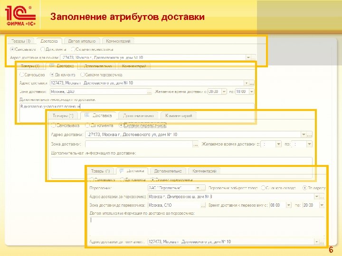Viewport: 342px width, 256px height.
Task: Open the Дополнительно tab in the topmost panel
Action: [x=82, y=41]
